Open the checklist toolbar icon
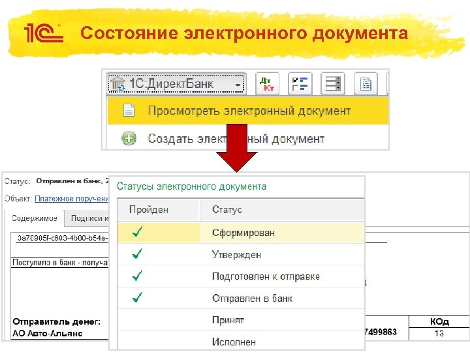Screen dimensions: 470x352 pos(300,84)
